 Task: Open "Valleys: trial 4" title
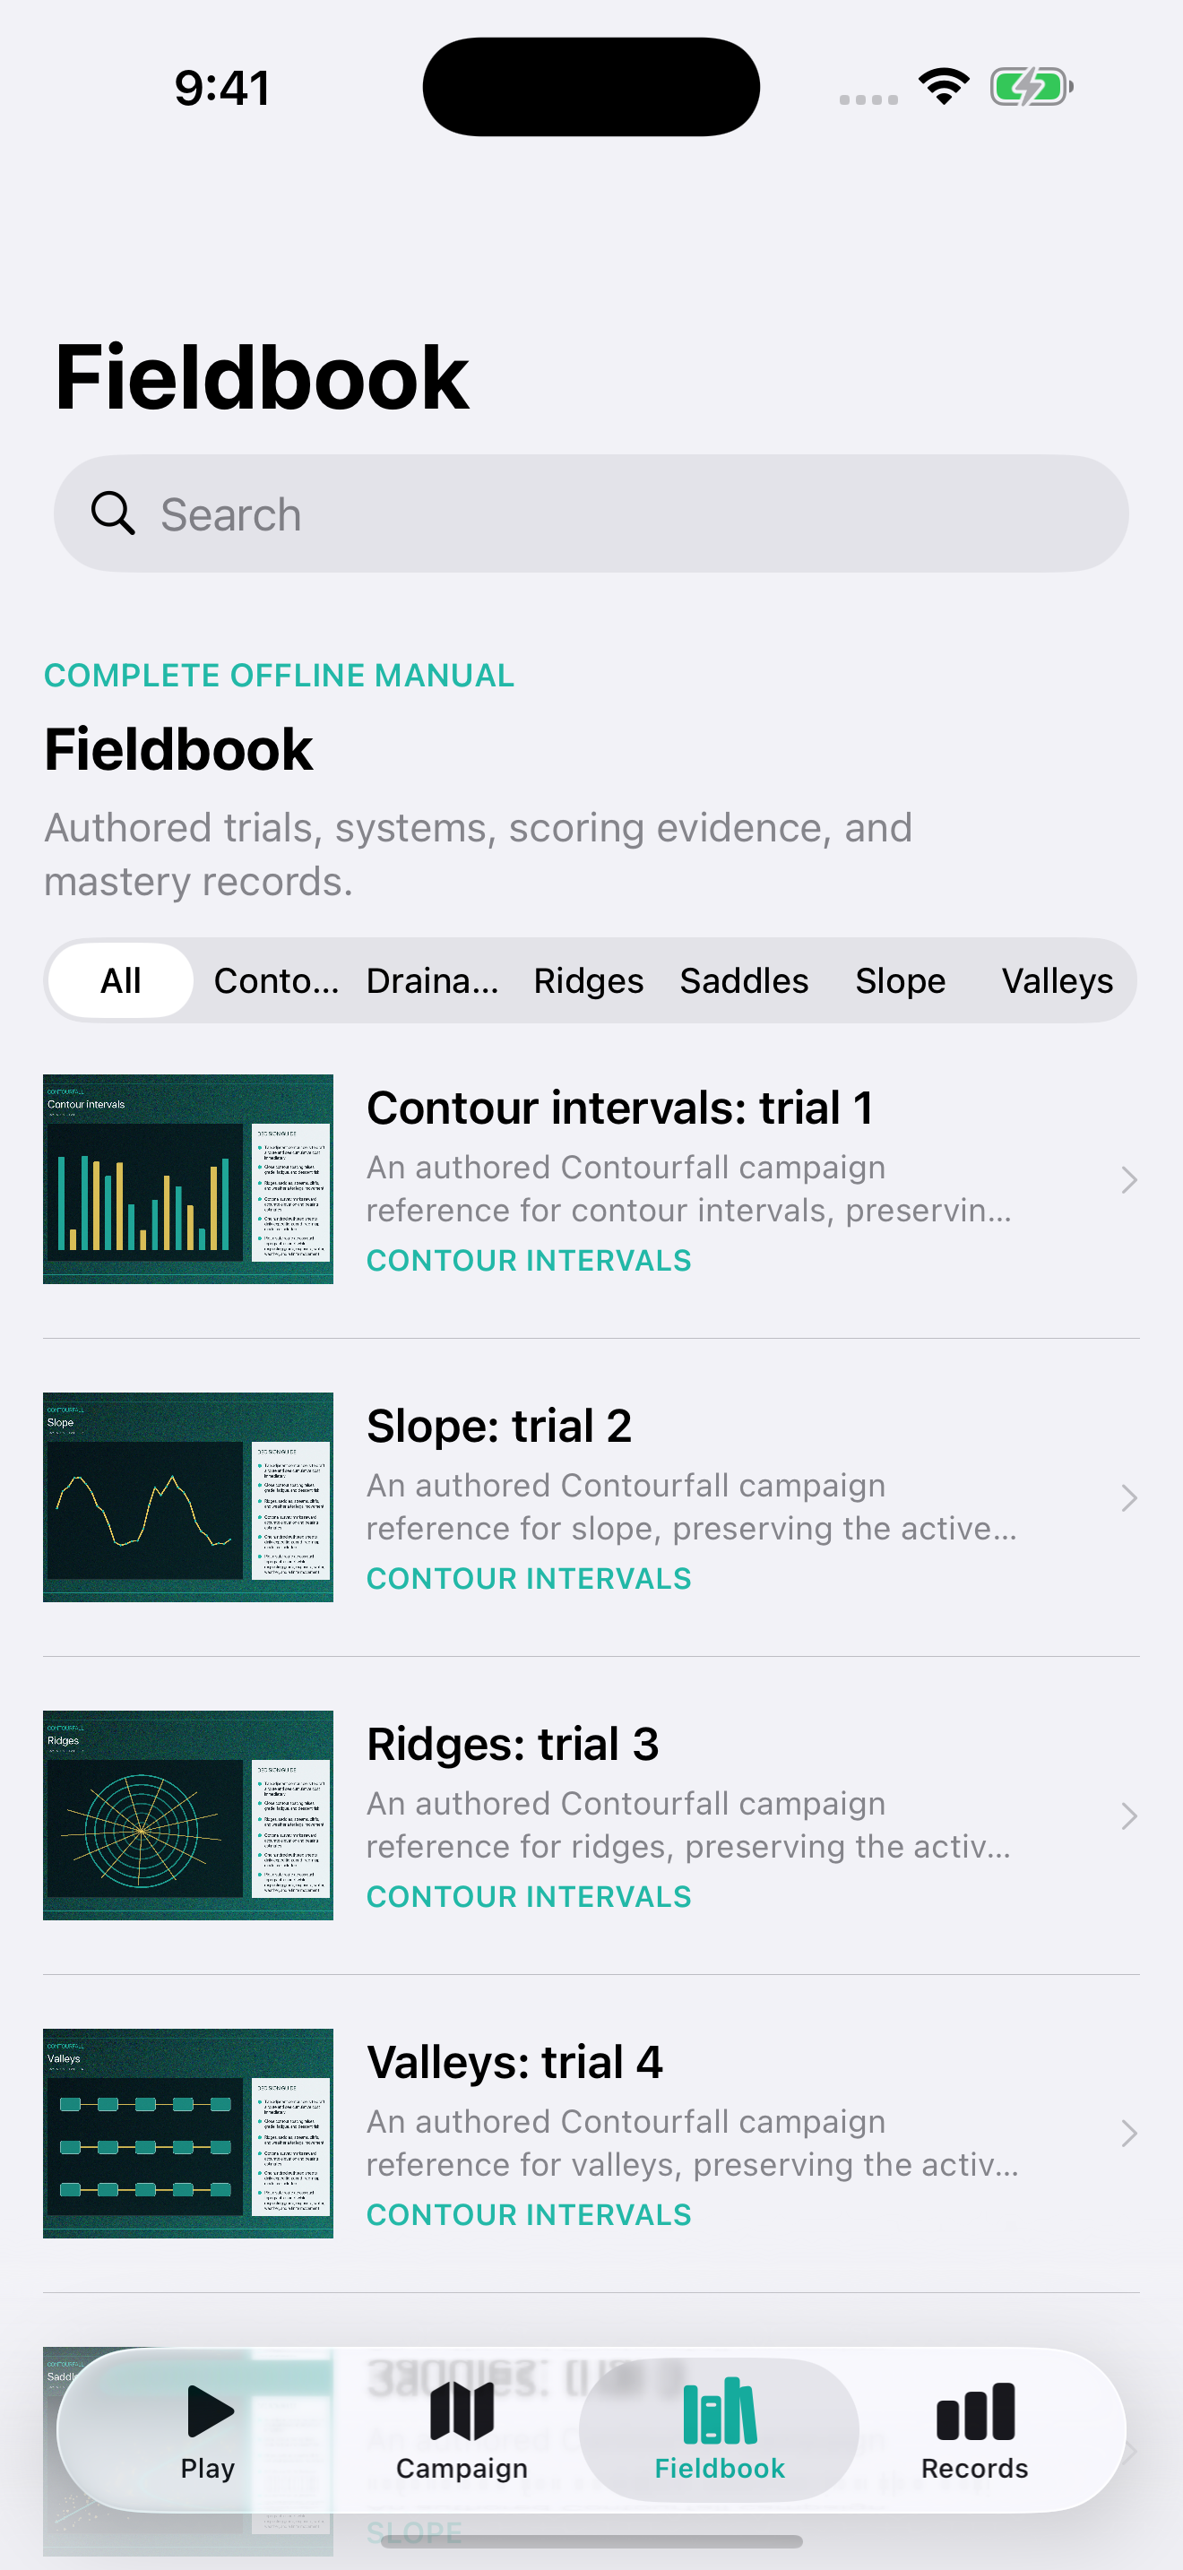click(x=514, y=2063)
